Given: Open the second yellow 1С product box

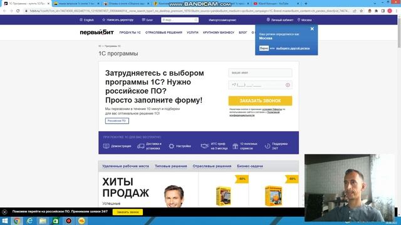Looking at the screenshot, I should [x=273, y=196].
